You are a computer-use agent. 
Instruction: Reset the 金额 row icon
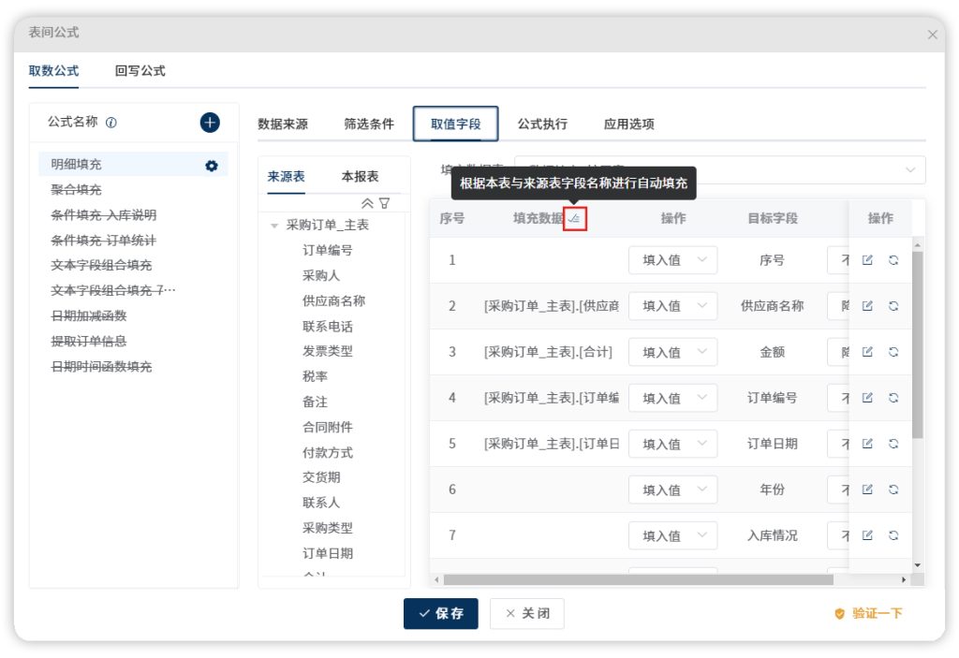tap(893, 352)
